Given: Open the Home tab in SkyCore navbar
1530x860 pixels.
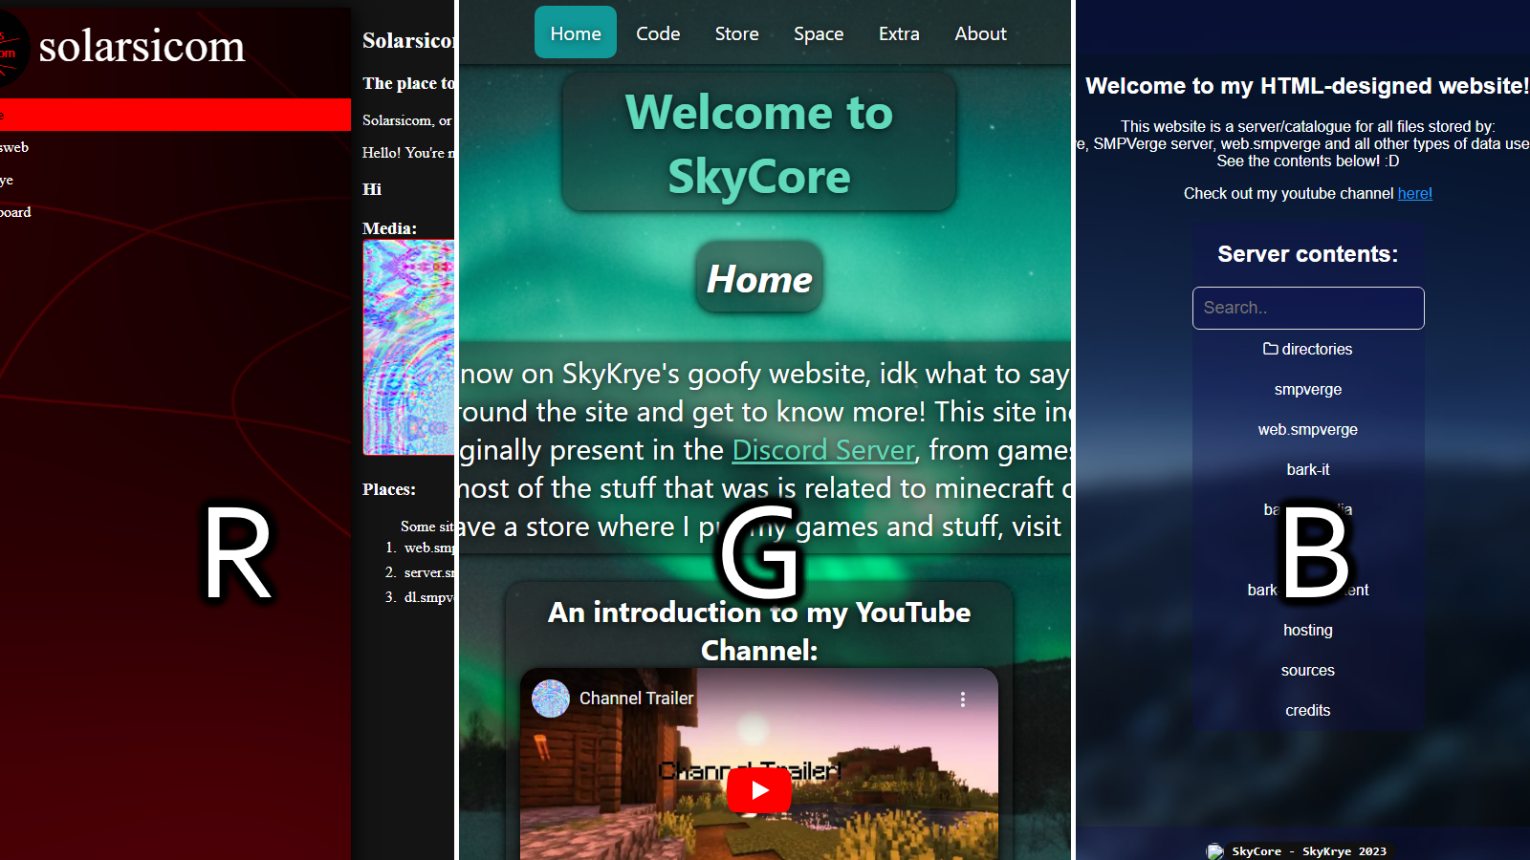Looking at the screenshot, I should [576, 32].
